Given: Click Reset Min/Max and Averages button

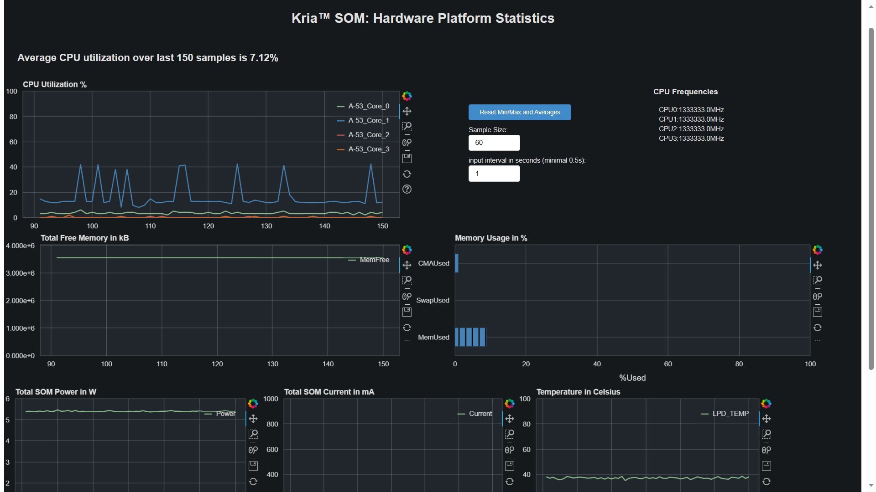Looking at the screenshot, I should [x=520, y=112].
